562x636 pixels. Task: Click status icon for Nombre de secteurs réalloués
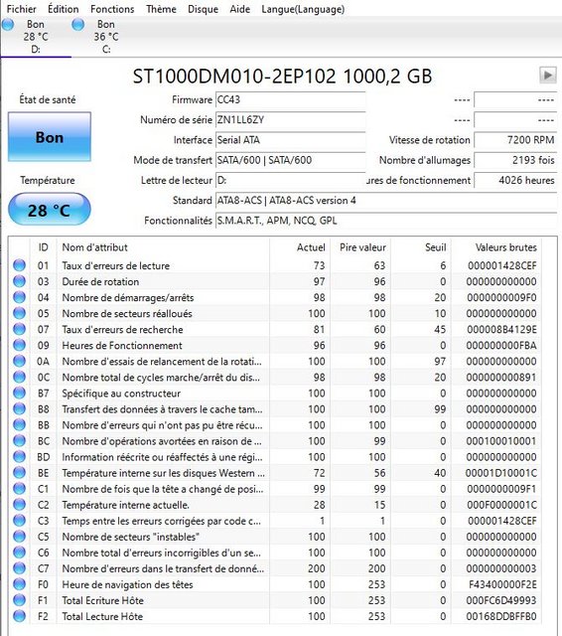[x=19, y=313]
